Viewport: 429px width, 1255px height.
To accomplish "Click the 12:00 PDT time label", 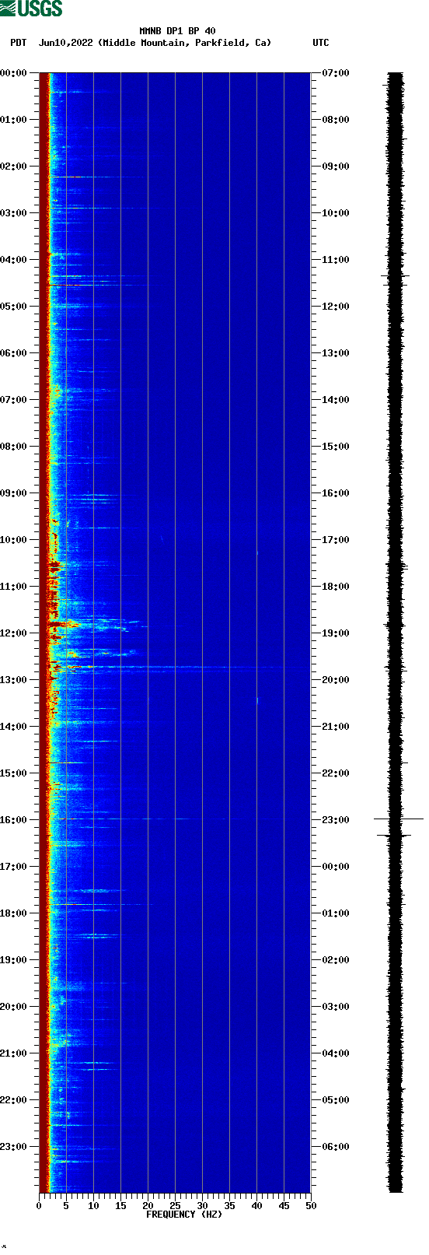I will (x=14, y=633).
